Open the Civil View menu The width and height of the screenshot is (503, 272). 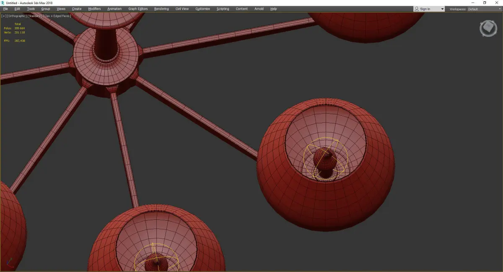click(x=182, y=9)
